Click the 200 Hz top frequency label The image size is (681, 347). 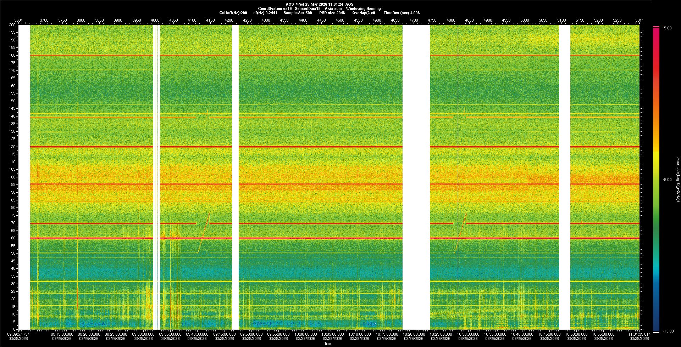12,25
